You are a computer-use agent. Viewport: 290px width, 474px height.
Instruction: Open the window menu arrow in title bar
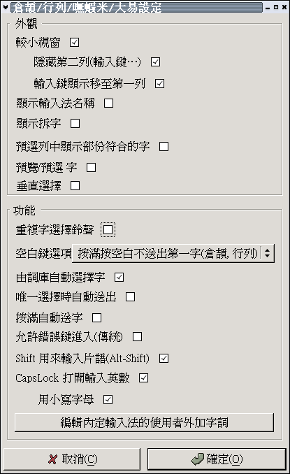(5, 7)
